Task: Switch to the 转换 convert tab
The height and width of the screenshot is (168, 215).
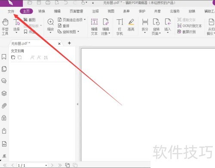Action: [x=42, y=11]
